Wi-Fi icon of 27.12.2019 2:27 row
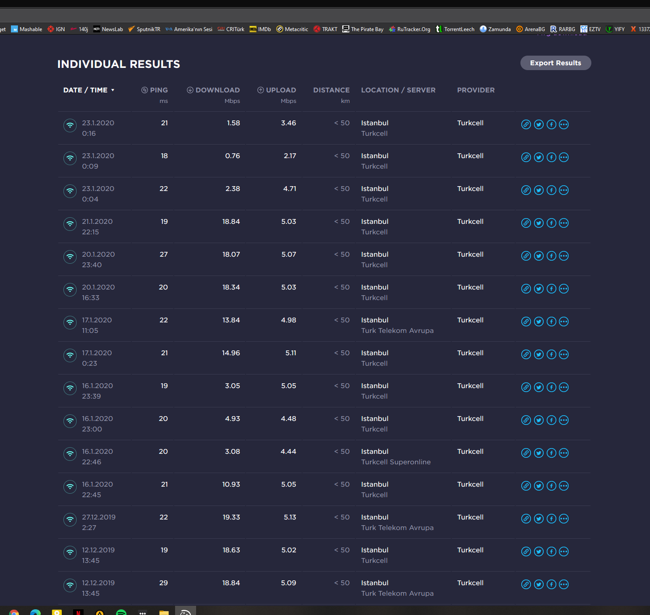 tap(70, 520)
